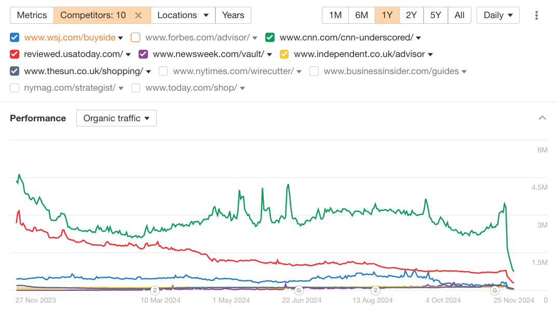Enable the forbes.com/advisor checkbox
Image resolution: width=557 pixels, height=312 pixels.
pyautogui.click(x=135, y=37)
